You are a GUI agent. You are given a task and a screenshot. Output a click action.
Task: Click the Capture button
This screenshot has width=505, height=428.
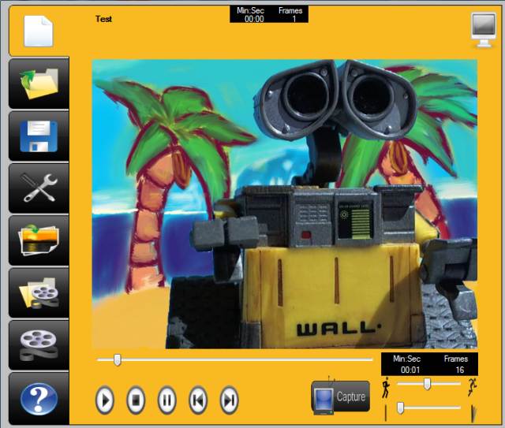[341, 397]
